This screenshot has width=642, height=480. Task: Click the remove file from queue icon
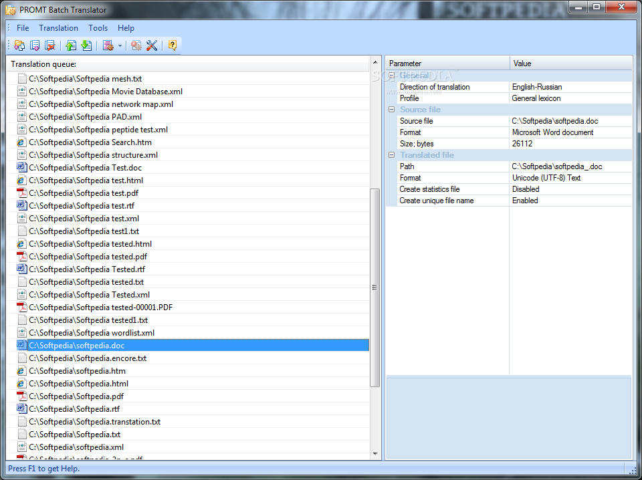[50, 45]
